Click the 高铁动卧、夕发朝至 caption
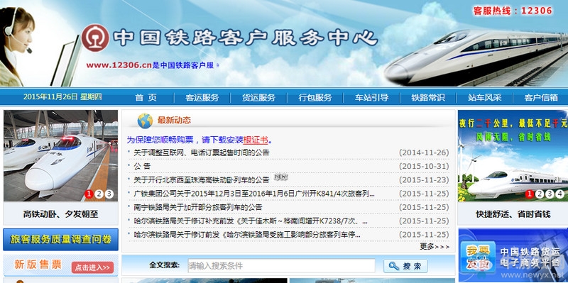 pyautogui.click(x=60, y=214)
